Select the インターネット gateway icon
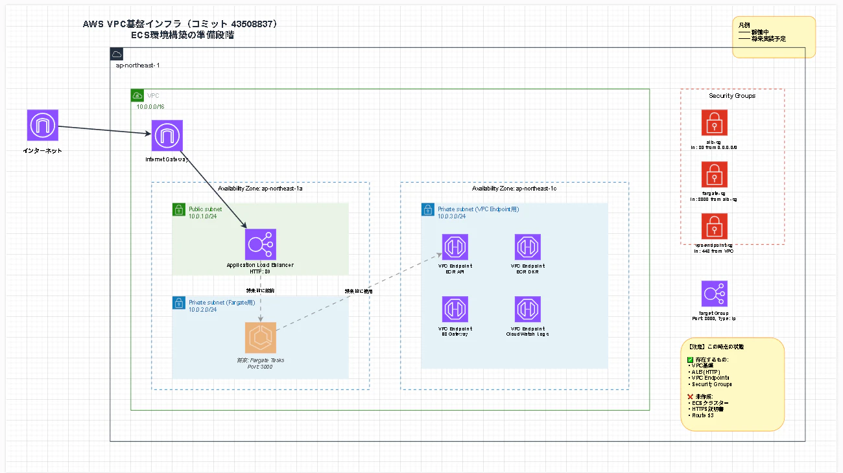The height and width of the screenshot is (473, 843). 43,125
